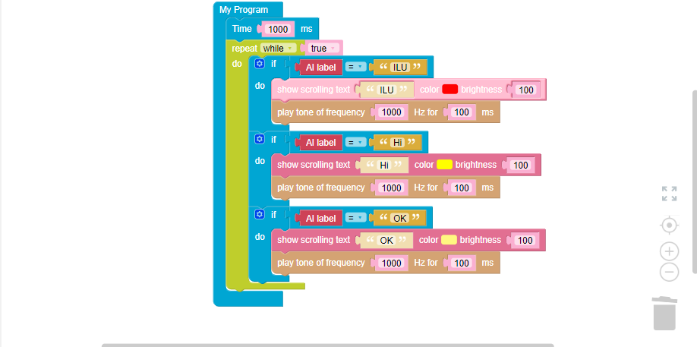697x347 pixels.
Task: Center the workspace with crosshair icon
Action: (669, 226)
